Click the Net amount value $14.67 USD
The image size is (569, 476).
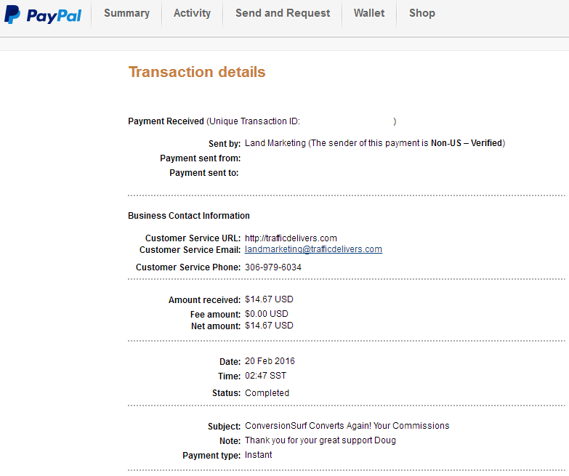point(269,326)
